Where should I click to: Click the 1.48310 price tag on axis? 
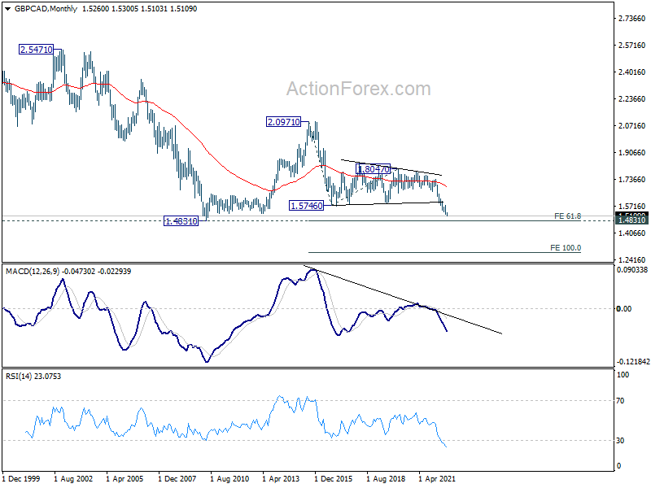[631, 220]
